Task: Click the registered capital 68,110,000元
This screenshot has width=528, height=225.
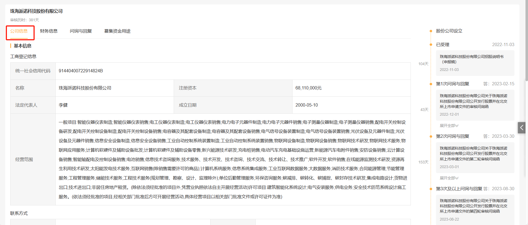Action: pyautogui.click(x=308, y=88)
